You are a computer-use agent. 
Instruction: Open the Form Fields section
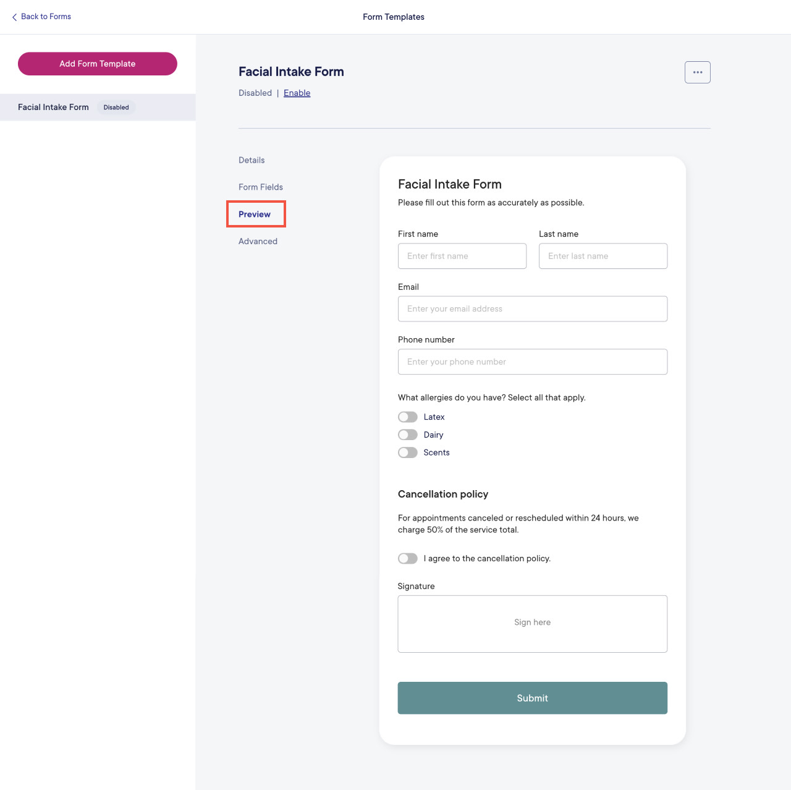(x=260, y=187)
